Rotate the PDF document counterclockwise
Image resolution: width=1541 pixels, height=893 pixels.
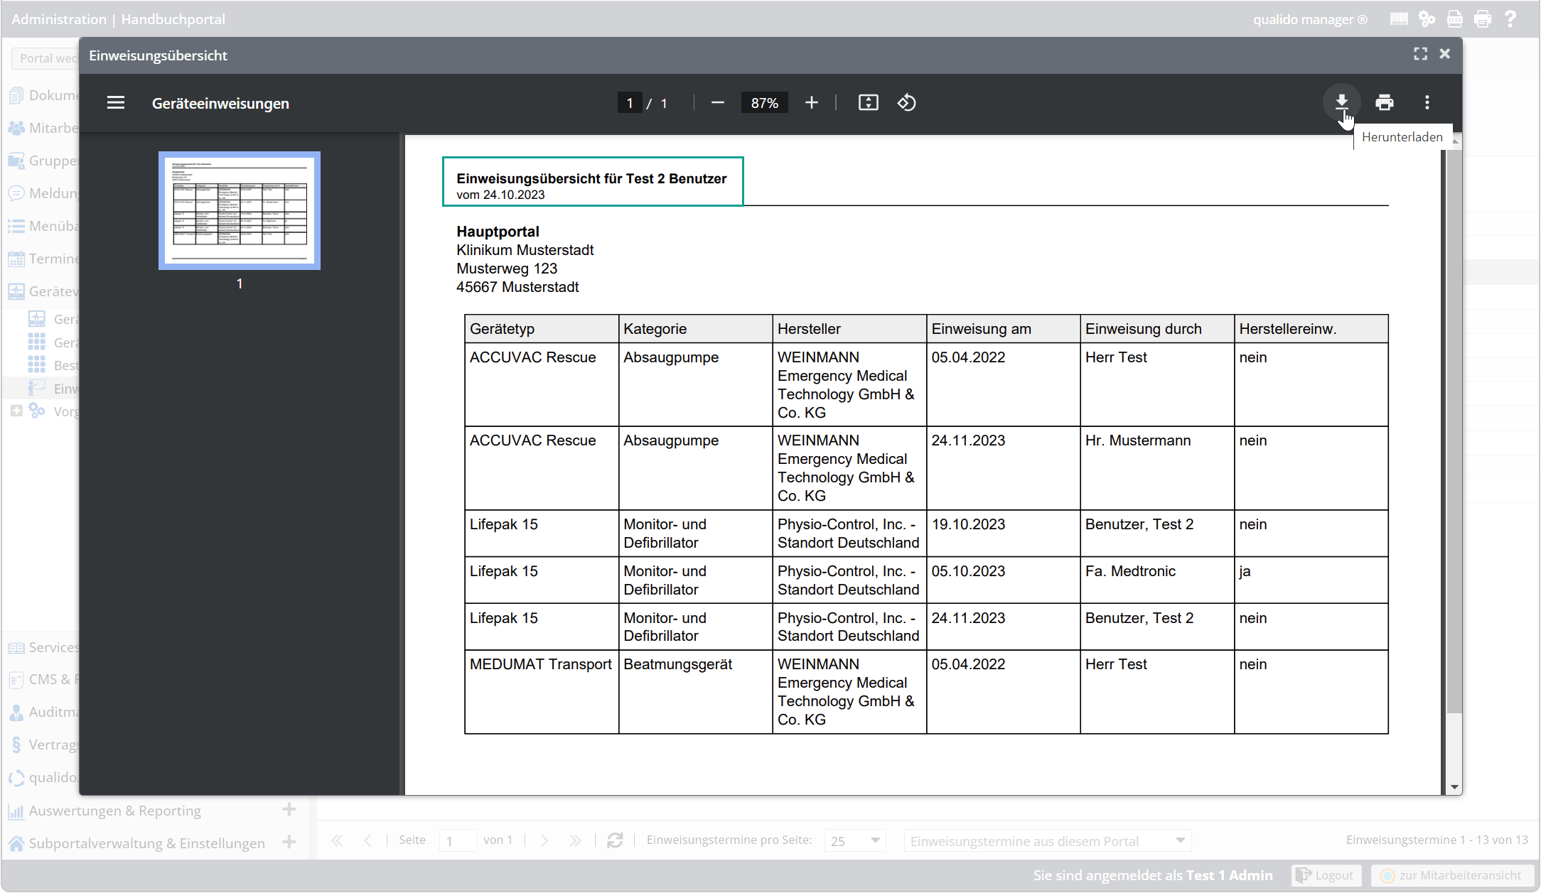click(906, 103)
